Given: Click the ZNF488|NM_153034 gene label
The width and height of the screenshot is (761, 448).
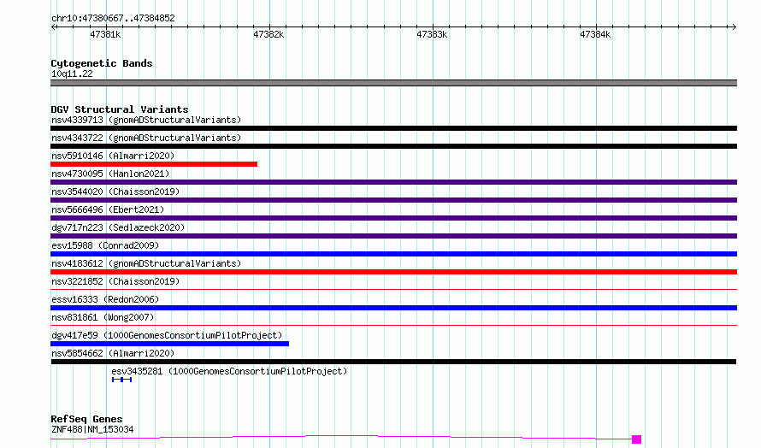Looking at the screenshot, I should click(92, 429).
